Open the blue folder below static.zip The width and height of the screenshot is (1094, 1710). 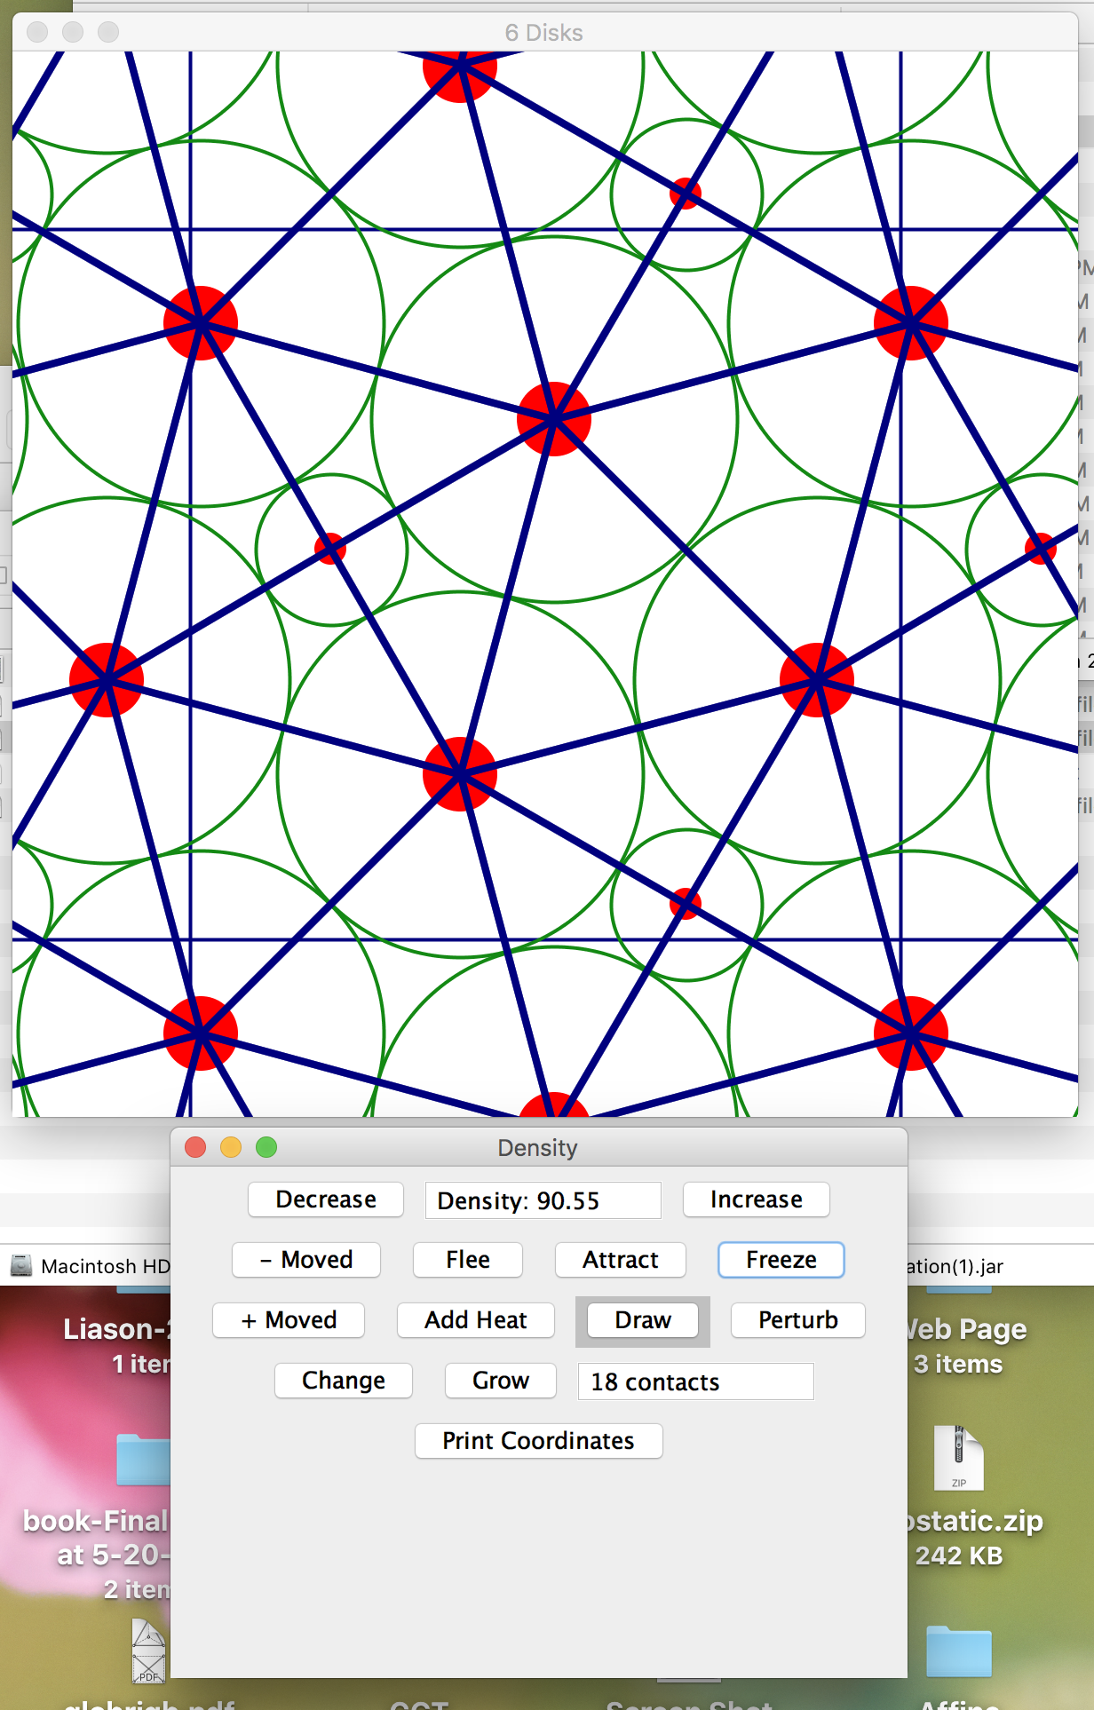959,1651
